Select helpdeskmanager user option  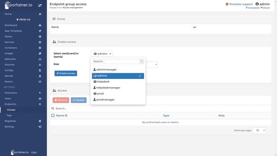pyautogui.click(x=118, y=88)
